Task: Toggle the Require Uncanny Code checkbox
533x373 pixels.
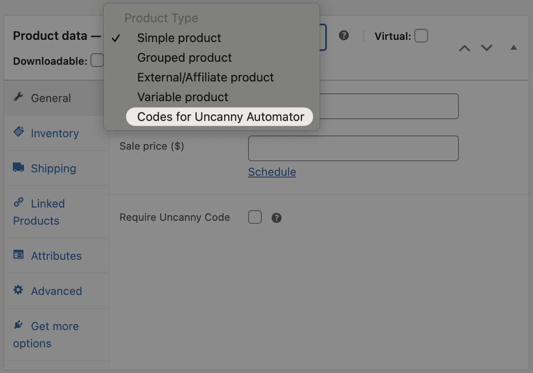Action: (x=255, y=217)
